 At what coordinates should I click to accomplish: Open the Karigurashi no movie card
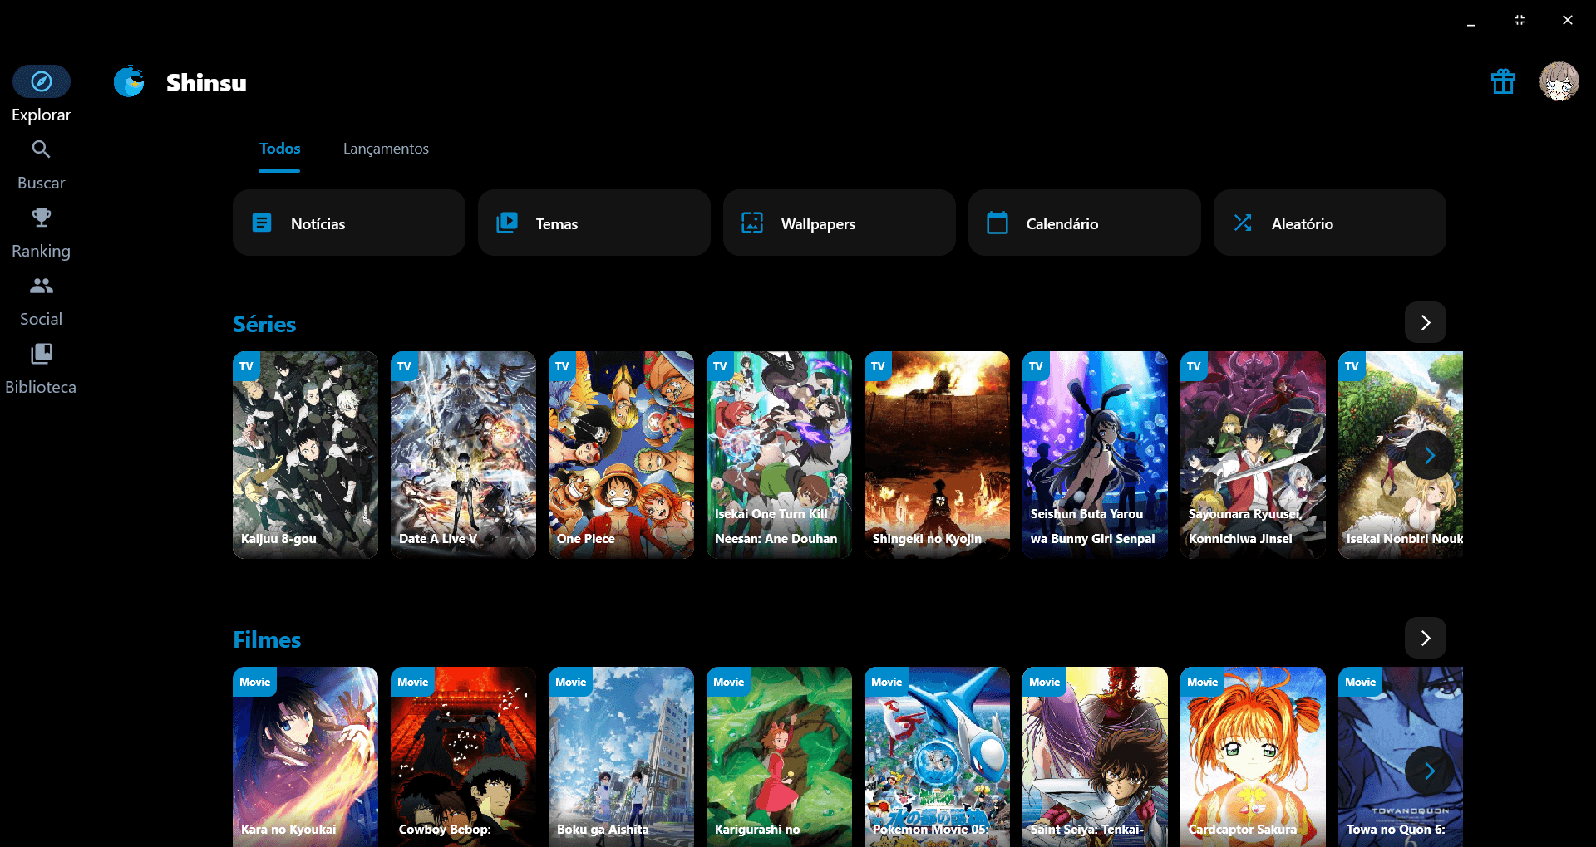[x=779, y=757]
